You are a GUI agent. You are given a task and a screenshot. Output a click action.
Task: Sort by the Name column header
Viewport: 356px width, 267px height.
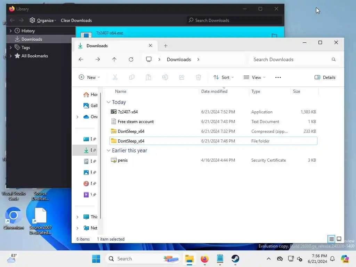(121, 91)
